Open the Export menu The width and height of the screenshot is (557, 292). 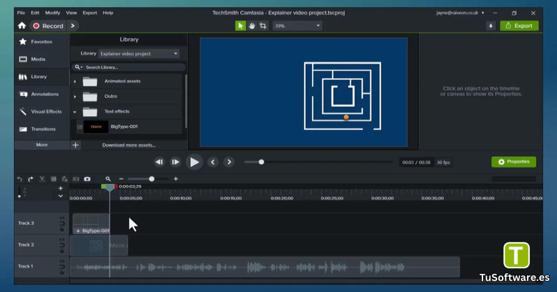pyautogui.click(x=90, y=13)
